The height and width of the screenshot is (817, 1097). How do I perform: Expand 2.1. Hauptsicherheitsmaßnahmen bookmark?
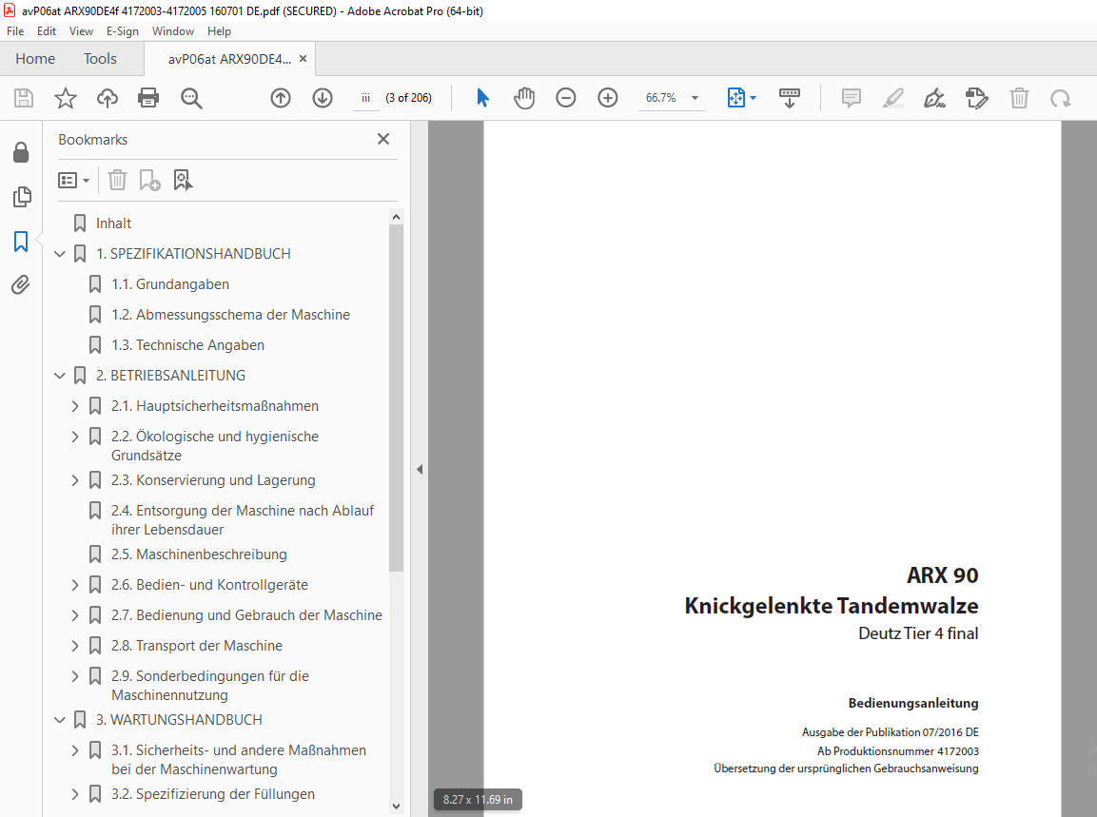[75, 406]
